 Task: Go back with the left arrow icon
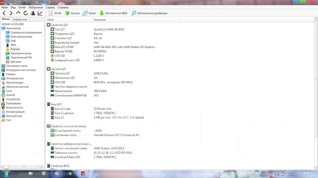(4, 13)
